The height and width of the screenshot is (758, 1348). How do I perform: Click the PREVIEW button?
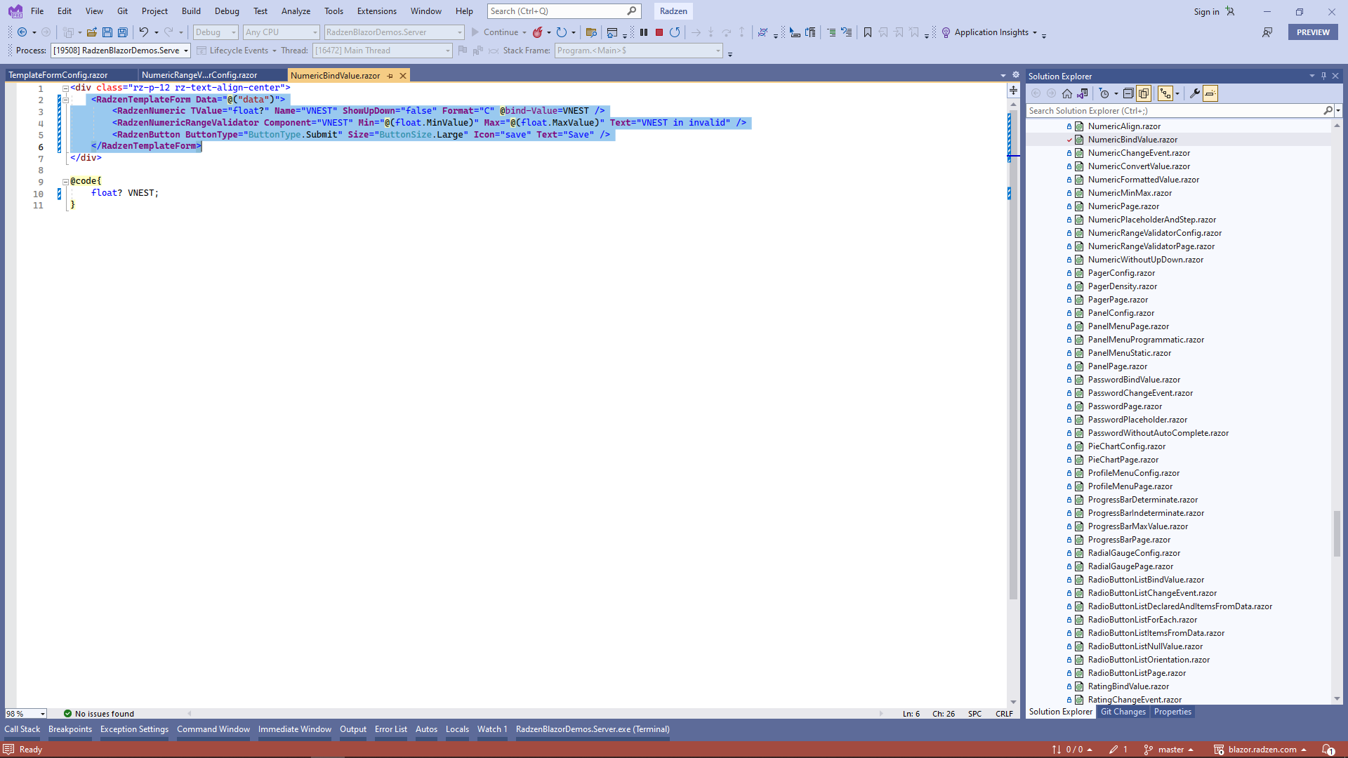pos(1313,32)
